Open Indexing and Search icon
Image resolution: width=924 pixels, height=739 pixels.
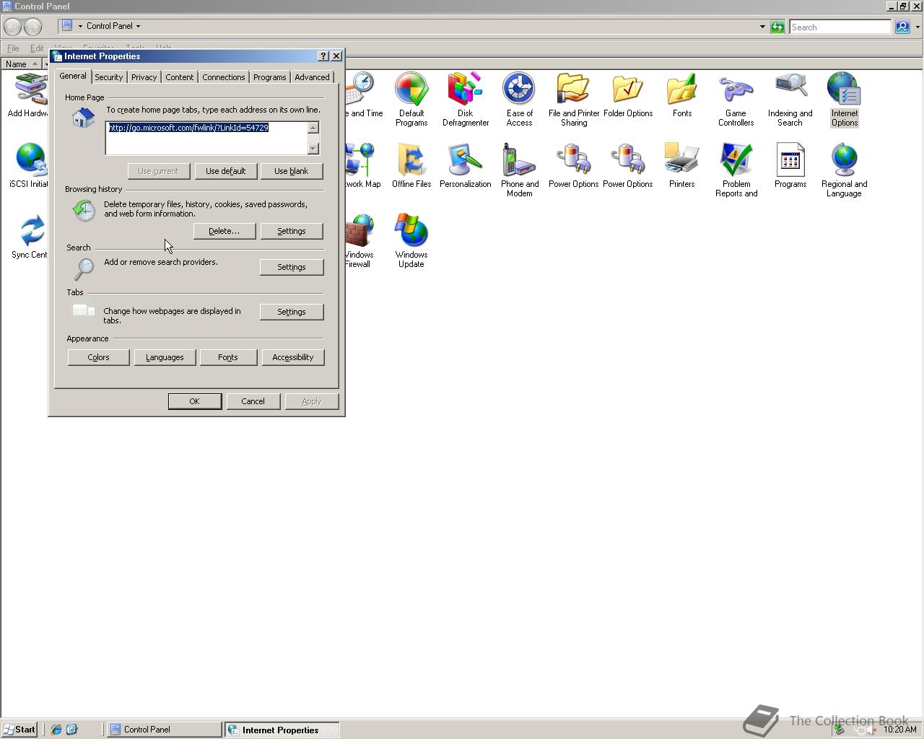790,99
